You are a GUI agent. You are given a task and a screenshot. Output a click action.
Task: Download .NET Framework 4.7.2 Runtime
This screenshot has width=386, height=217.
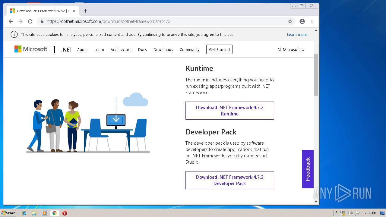coord(230,111)
